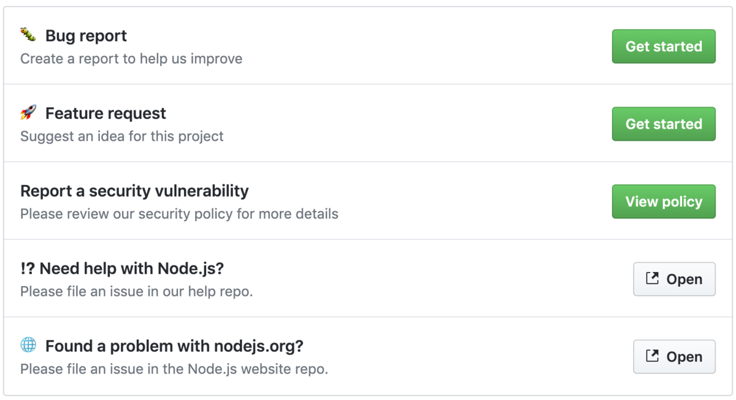Click 'Create a report to help us improve'
This screenshot has height=400, width=736.
131,59
